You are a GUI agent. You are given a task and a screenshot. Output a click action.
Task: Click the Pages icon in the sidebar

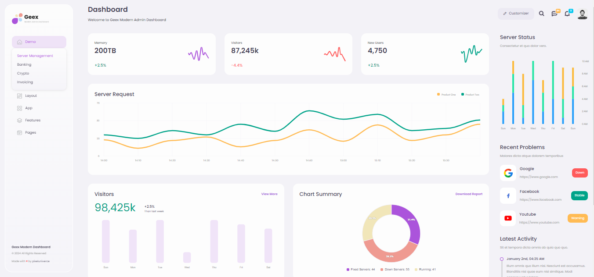(19, 132)
